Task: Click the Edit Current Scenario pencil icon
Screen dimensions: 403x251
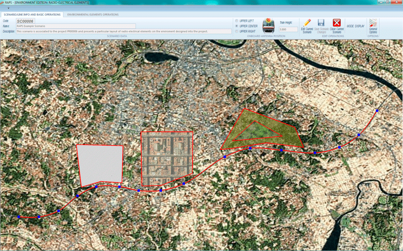Action: [x=307, y=23]
